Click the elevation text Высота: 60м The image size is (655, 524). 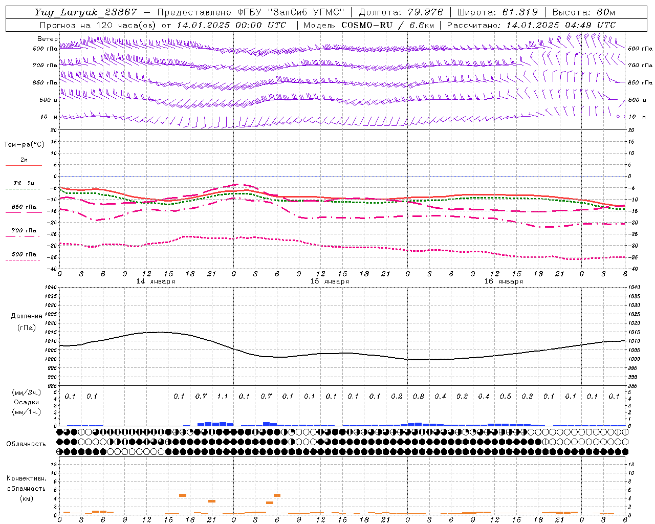pos(583,12)
